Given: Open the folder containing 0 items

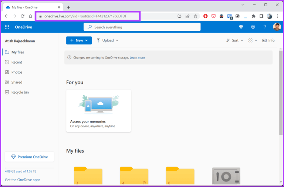Looking at the screenshot, I should [180, 176].
